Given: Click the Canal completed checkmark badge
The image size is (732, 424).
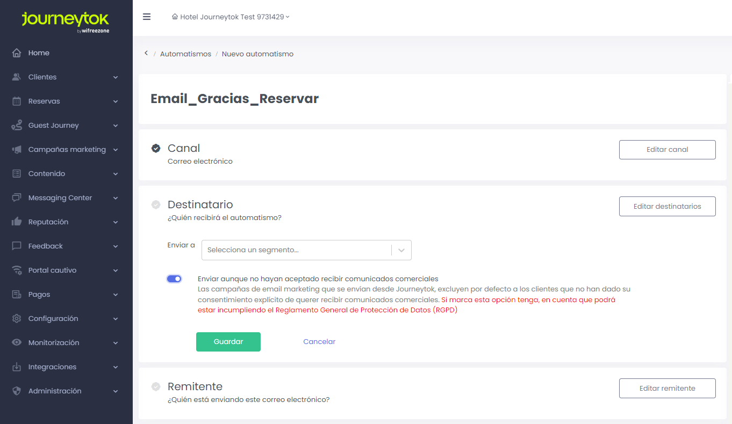Looking at the screenshot, I should (156, 148).
